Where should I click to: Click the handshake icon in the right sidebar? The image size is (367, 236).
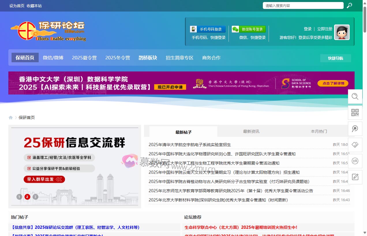355,145
